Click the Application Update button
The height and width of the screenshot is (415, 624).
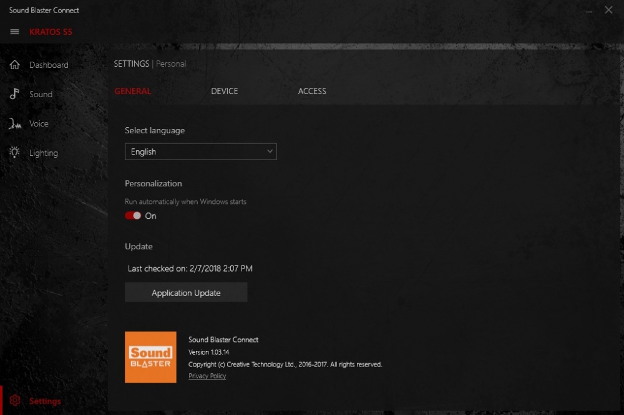pos(186,293)
